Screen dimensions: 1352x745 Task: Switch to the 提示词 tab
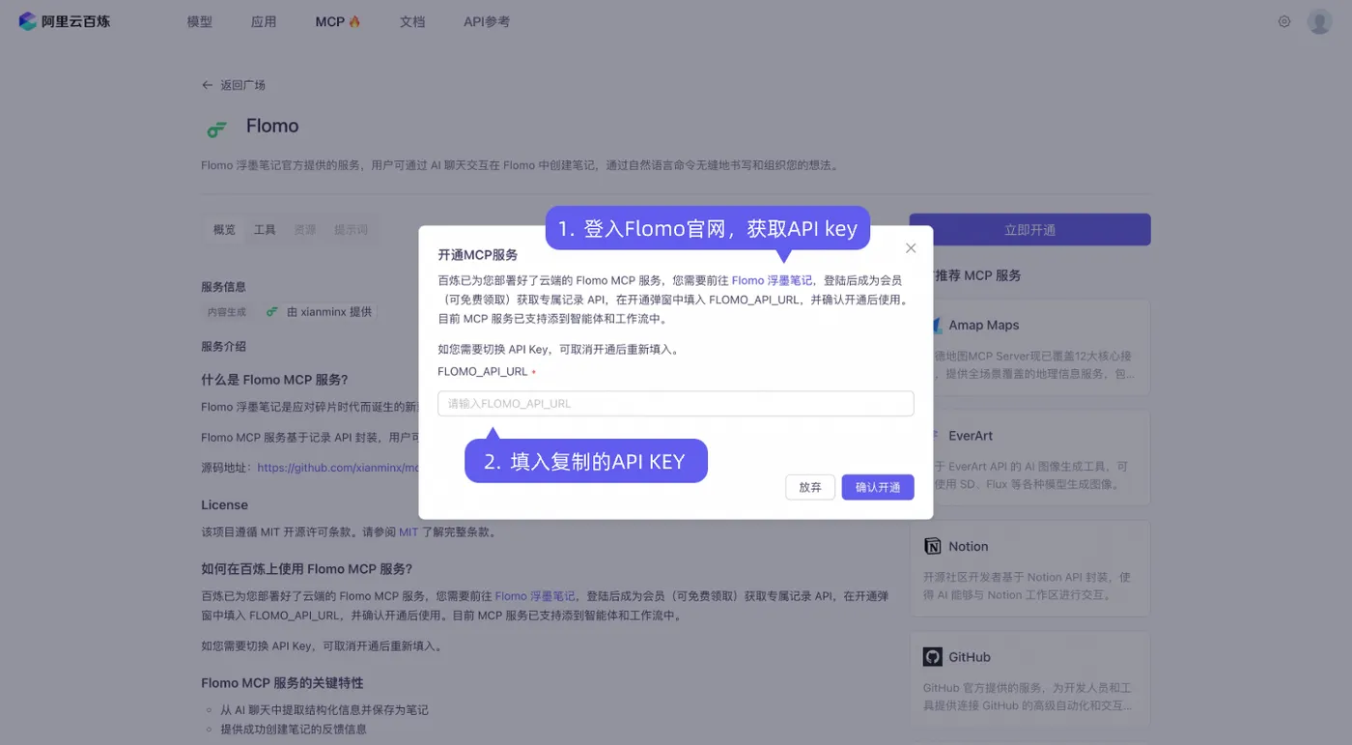pyautogui.click(x=352, y=230)
